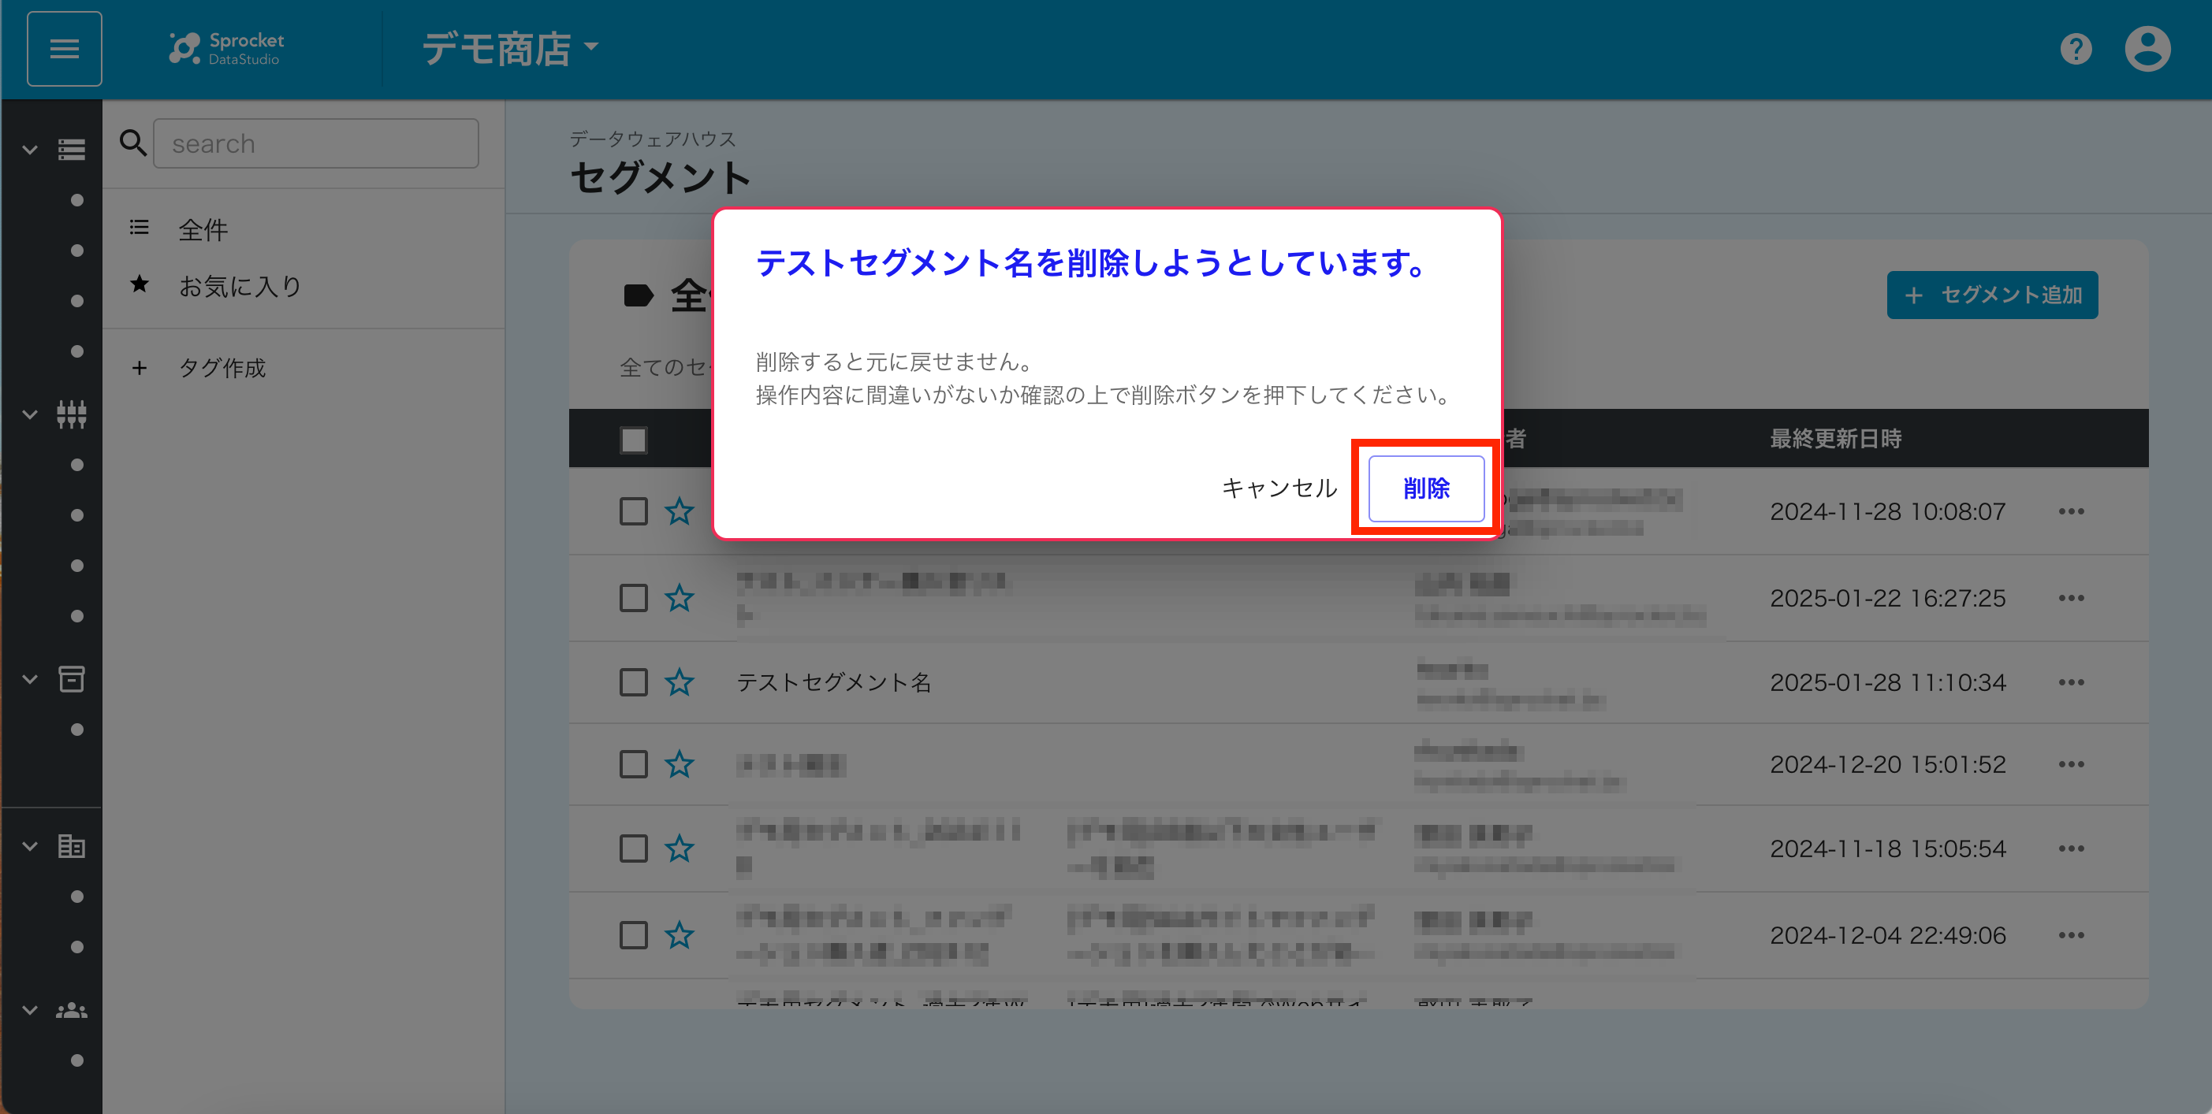Viewport: 2212px width, 1114px height.
Task: Focus the search input field
Action: click(x=316, y=143)
